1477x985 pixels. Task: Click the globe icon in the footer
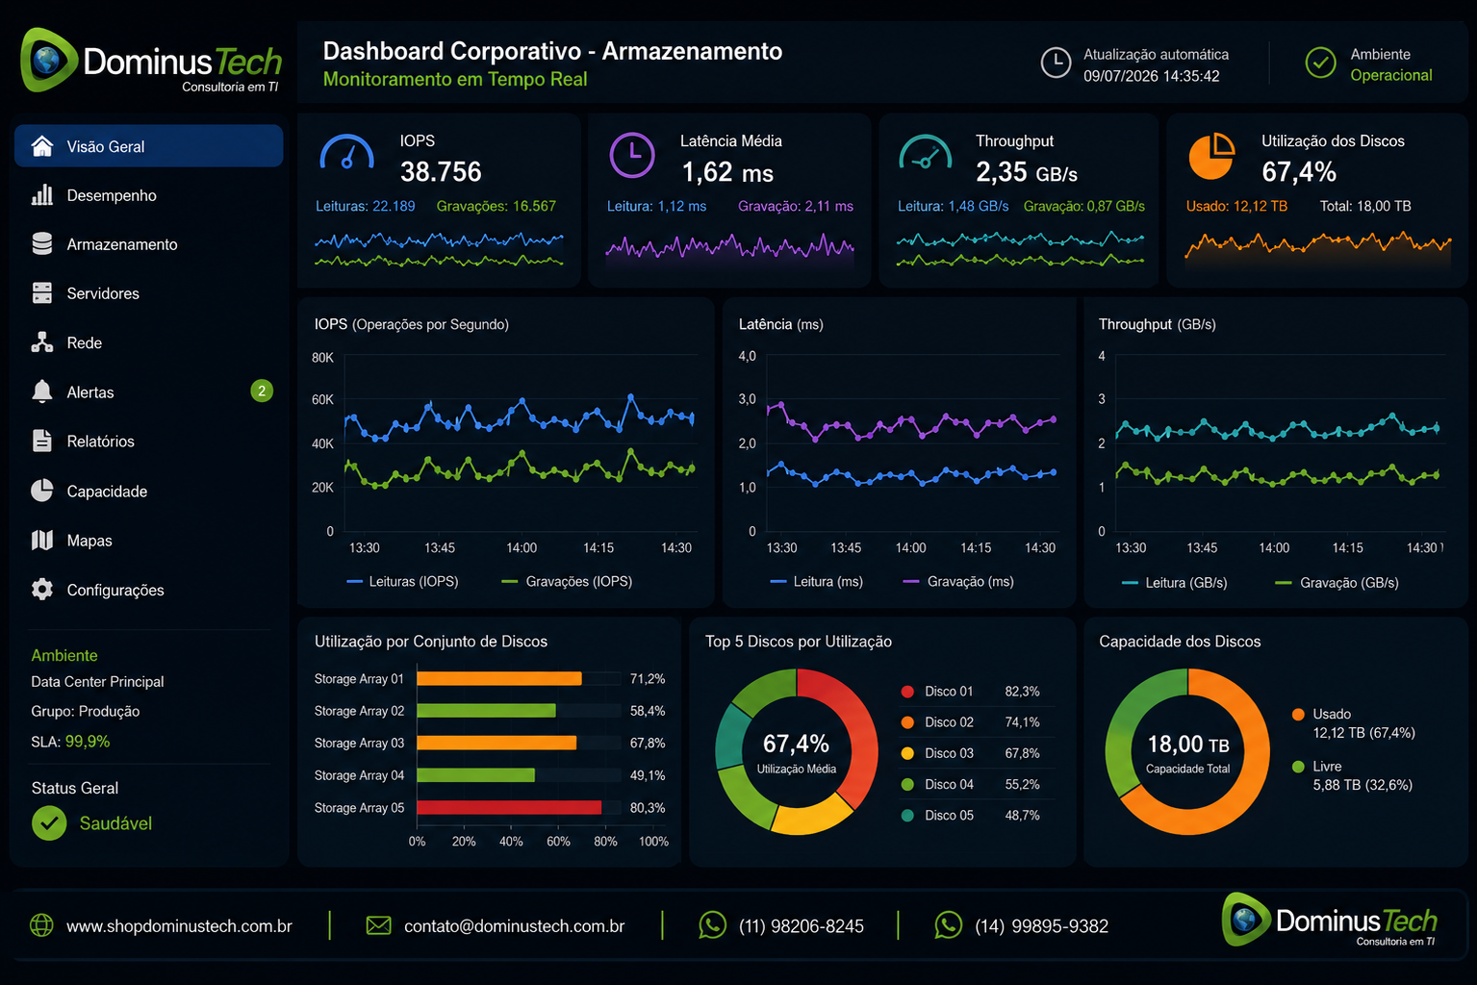(41, 925)
